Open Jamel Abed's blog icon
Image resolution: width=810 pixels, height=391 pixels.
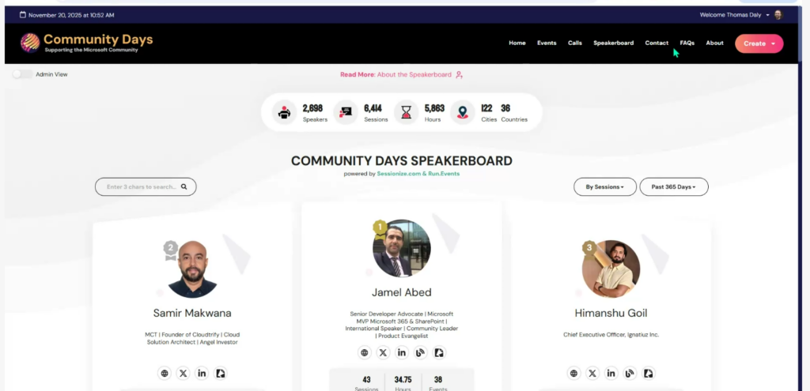421,353
